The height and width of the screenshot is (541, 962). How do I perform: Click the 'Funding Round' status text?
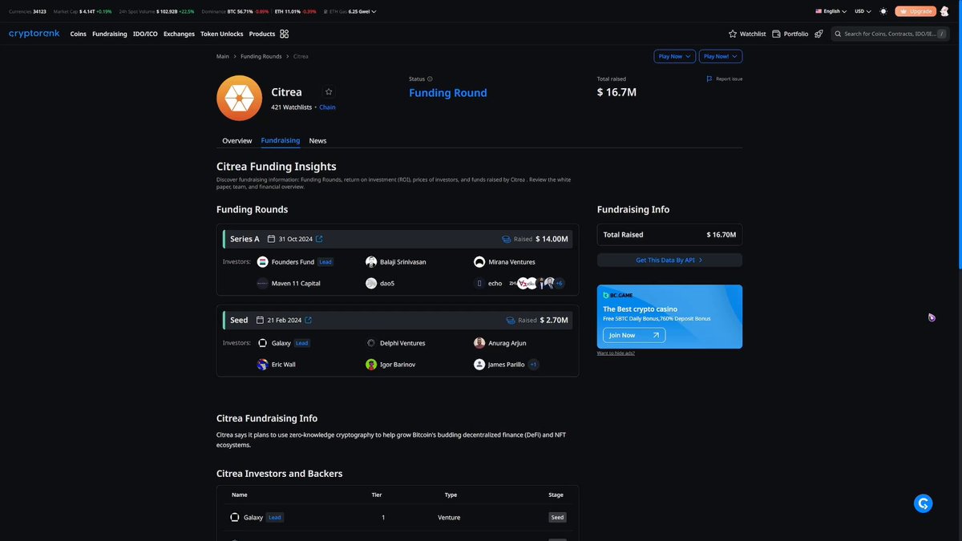[448, 93]
